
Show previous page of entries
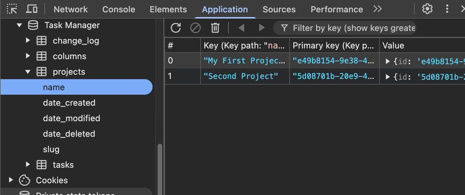click(x=241, y=27)
